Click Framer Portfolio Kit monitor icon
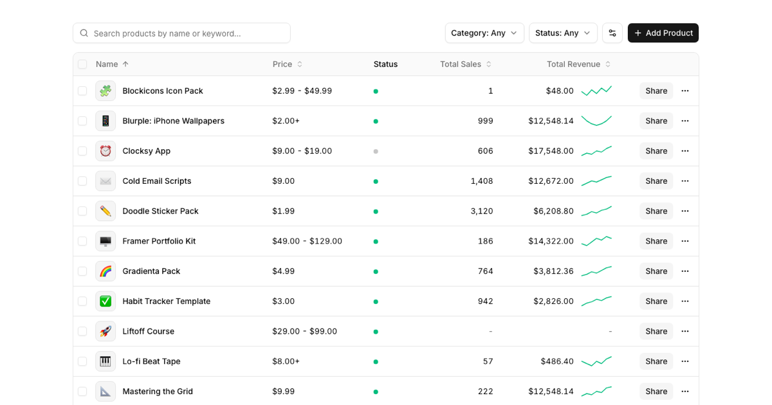This screenshot has height=405, width=772. click(106, 241)
